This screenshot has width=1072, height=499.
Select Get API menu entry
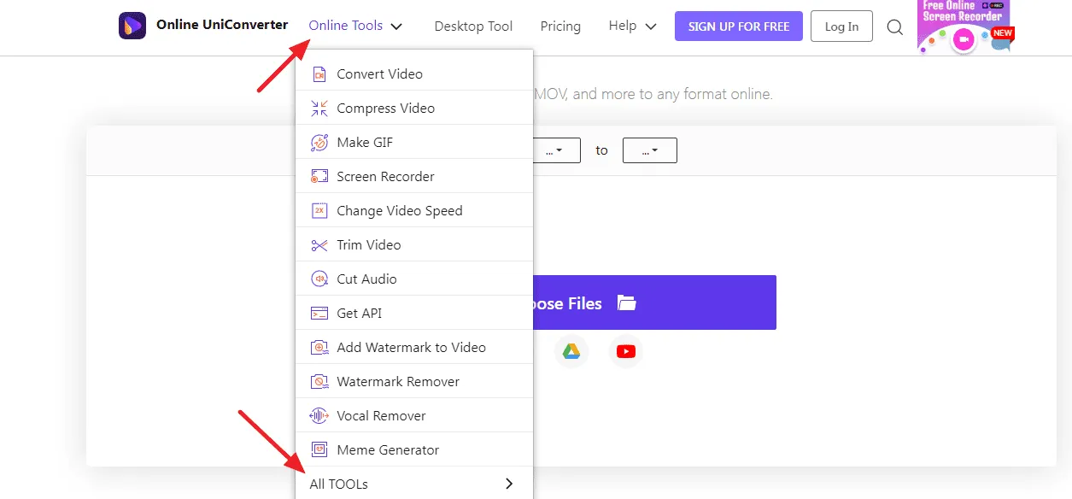point(414,313)
